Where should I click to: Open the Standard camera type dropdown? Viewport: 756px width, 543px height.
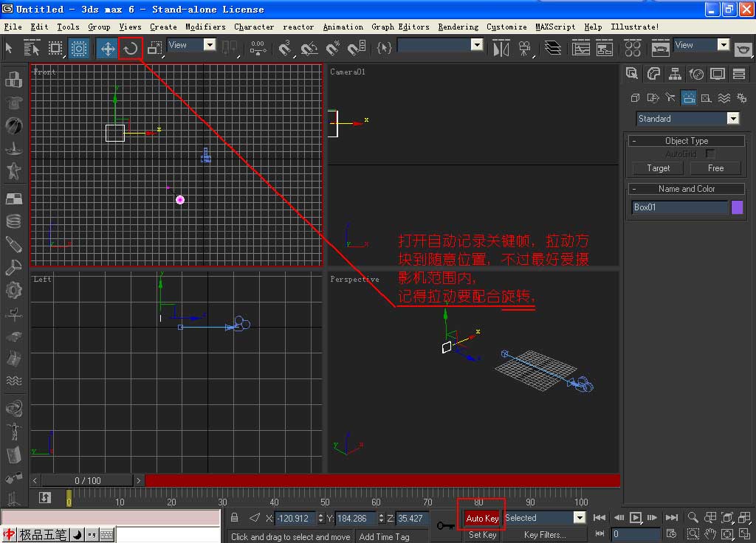(x=687, y=119)
